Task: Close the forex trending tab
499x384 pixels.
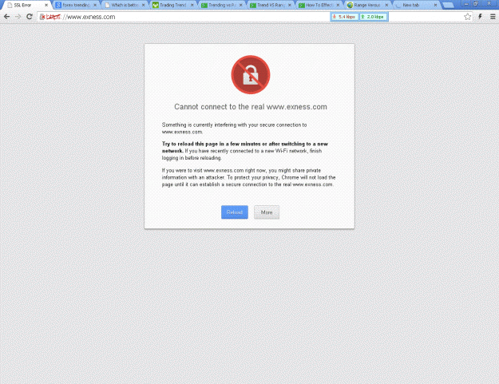Action: point(95,5)
